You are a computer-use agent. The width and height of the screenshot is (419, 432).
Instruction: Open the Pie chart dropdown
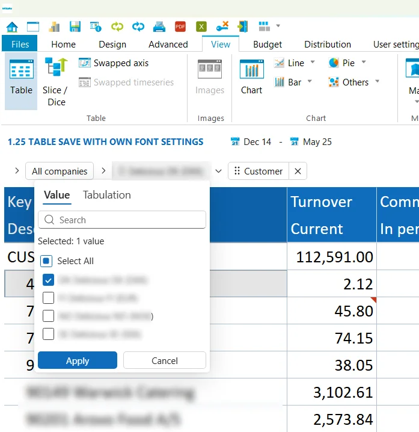click(364, 62)
